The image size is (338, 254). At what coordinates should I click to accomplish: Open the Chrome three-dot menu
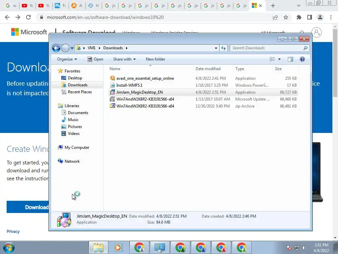pos(331,17)
